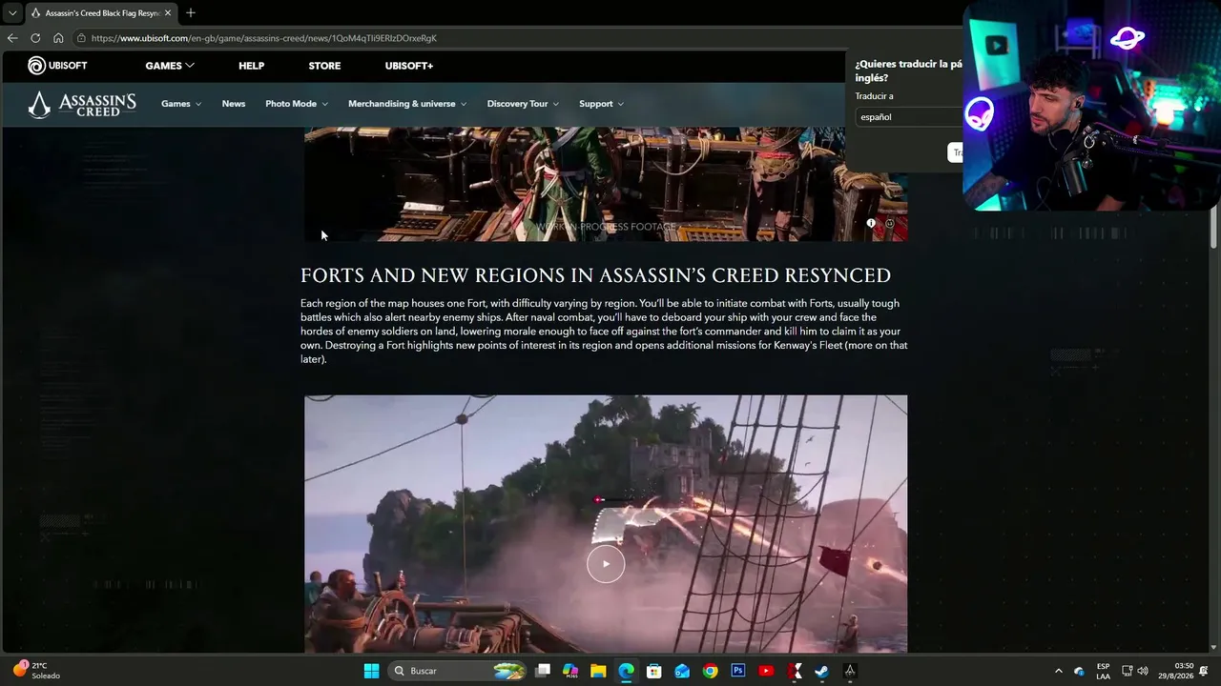
Task: Close the Assassin's Creed Black Flag tab
Action: click(x=168, y=13)
